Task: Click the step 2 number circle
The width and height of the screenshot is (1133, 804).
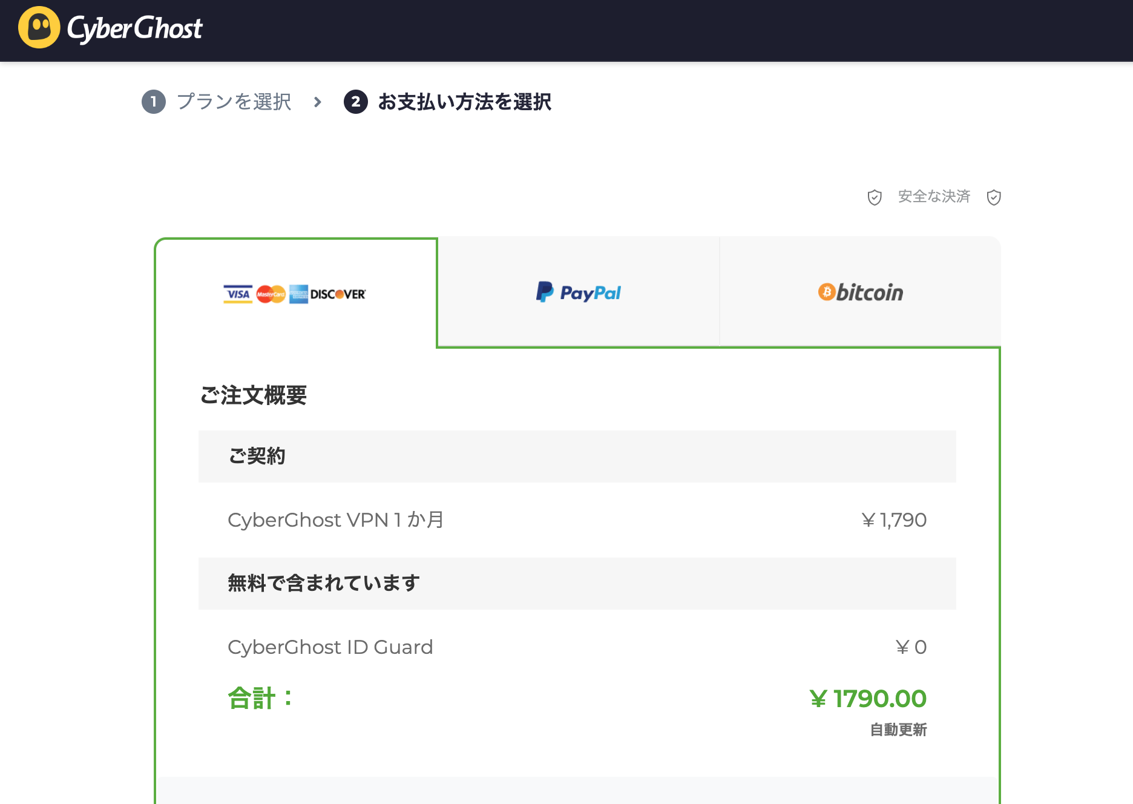Action: (x=356, y=102)
